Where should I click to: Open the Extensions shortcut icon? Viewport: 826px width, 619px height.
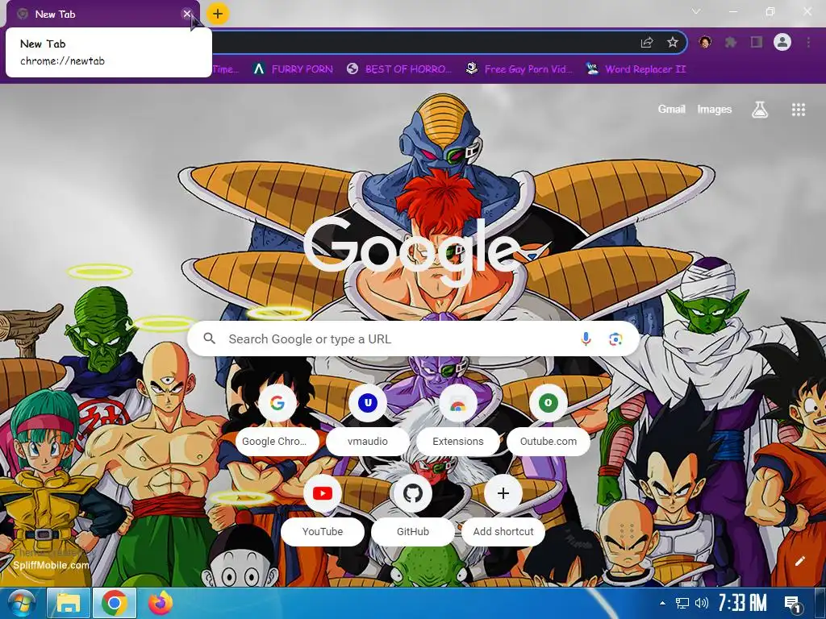458,403
